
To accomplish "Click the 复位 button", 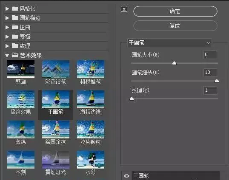I will point(175,25).
